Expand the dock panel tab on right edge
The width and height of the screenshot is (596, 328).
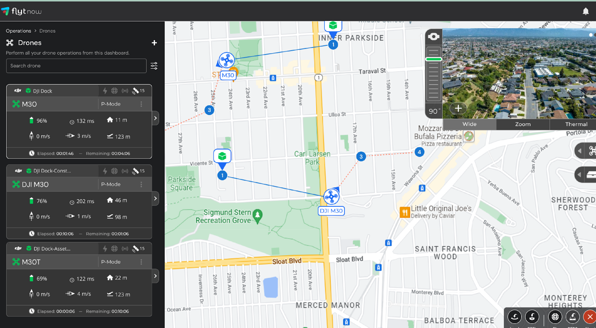[x=585, y=175]
